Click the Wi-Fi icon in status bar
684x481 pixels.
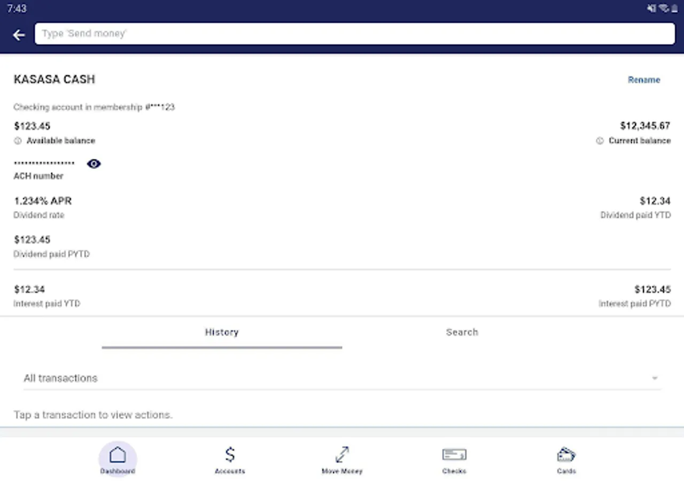[664, 9]
